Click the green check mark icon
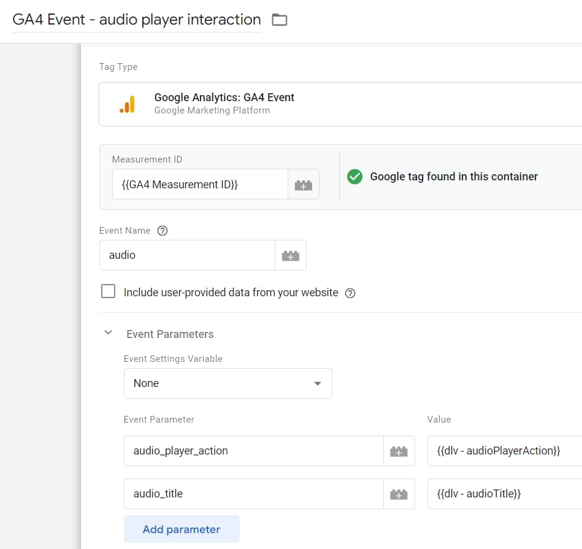 tap(355, 177)
